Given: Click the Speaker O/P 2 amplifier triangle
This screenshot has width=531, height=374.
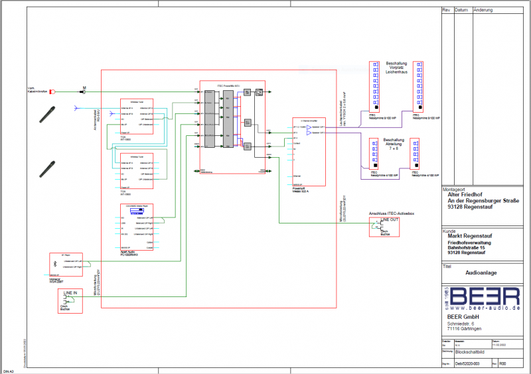Looking at the screenshot, I should click(x=309, y=133).
